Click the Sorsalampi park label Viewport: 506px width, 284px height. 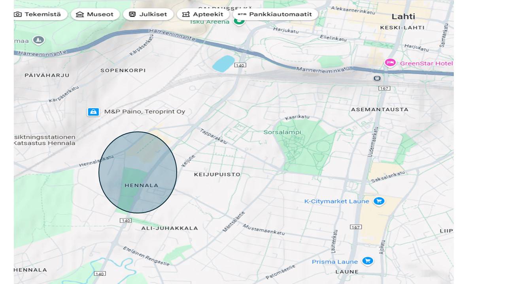[282, 132]
